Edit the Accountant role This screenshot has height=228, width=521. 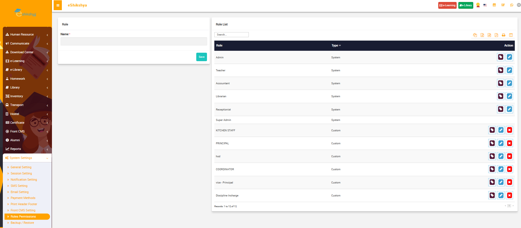pos(509,83)
